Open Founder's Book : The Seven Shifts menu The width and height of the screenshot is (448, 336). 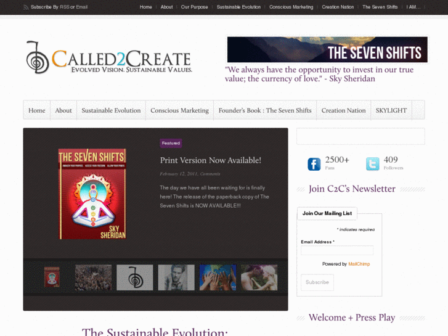tap(265, 110)
